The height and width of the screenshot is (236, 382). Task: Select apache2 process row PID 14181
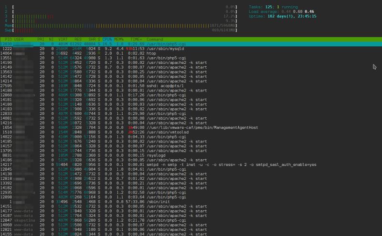pyautogui.click(x=191, y=100)
